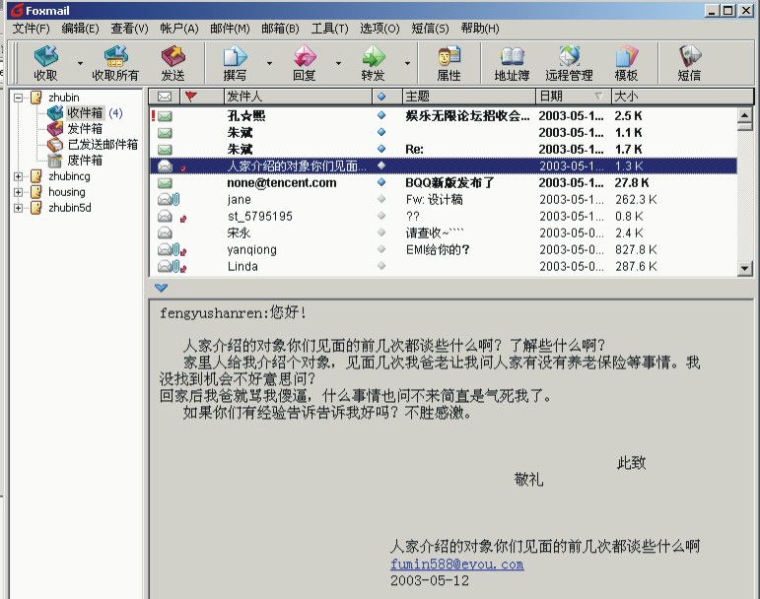Open dropdown arrow next to 回复

338,63
